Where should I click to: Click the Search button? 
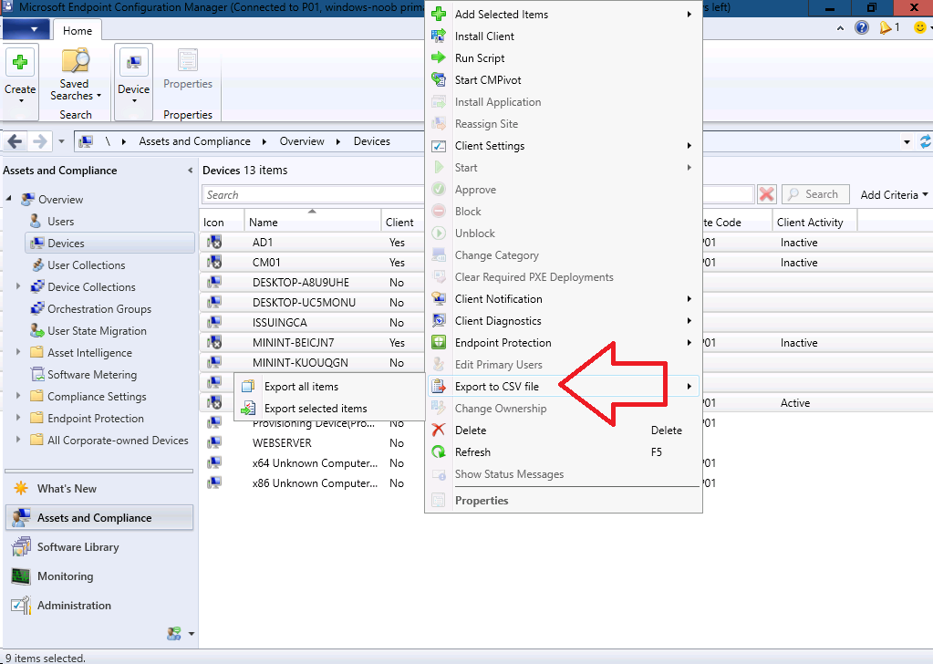coord(815,194)
